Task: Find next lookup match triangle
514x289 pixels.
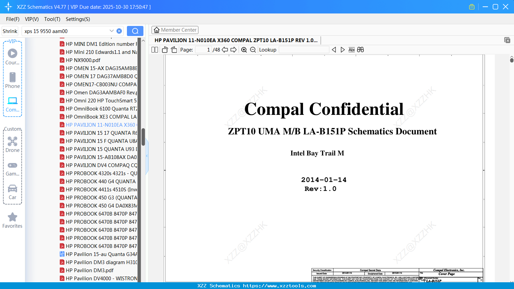Action: (343, 50)
